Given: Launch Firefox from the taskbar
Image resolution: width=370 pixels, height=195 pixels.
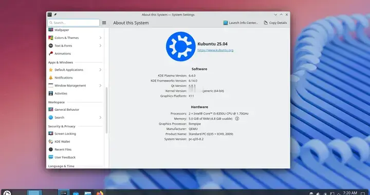Looking at the screenshot, I should point(100,193).
